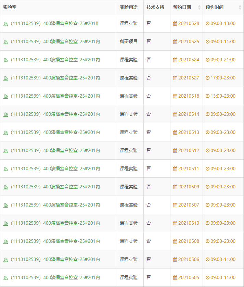Click calendar icon beside 20210528

175,24
